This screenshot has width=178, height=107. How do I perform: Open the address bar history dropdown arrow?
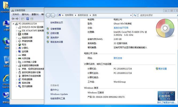(x=131, y=15)
